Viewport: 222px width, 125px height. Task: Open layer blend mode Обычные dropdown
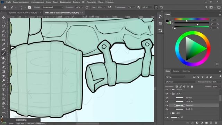point(180,82)
